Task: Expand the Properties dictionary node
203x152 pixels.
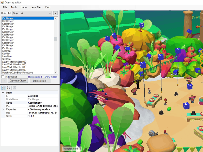Action: [x=3, y=109]
